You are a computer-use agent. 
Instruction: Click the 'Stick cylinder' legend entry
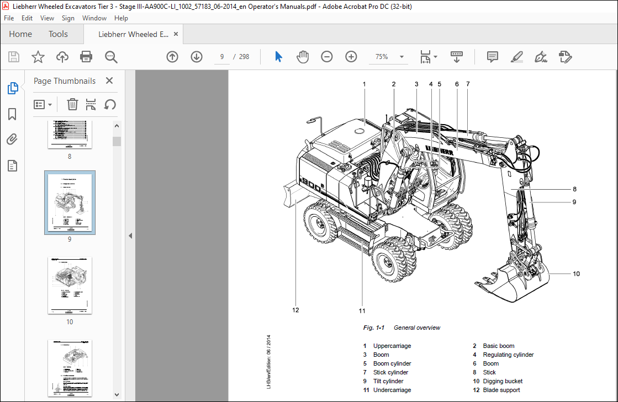coord(390,372)
